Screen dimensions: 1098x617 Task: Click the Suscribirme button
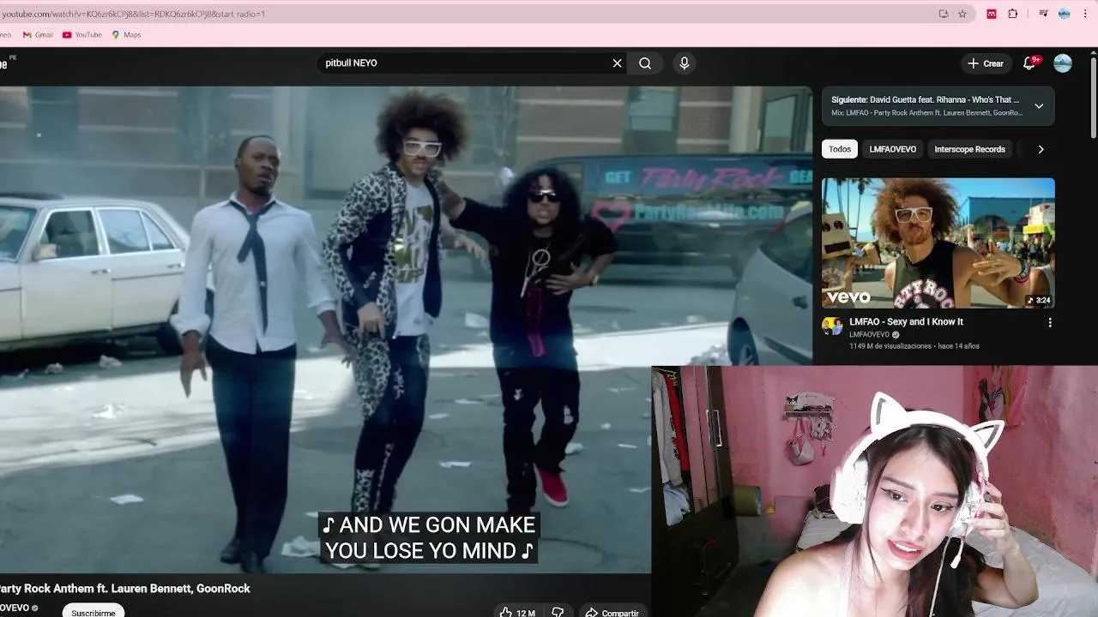tap(94, 612)
